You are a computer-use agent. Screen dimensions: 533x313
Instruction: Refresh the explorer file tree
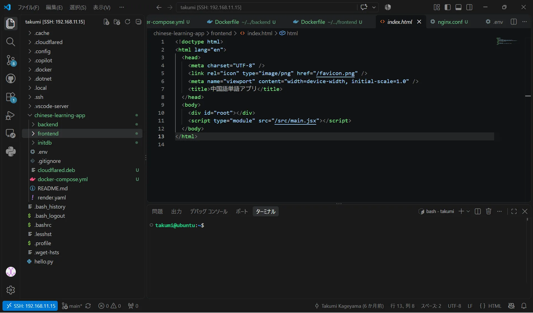[x=127, y=22]
